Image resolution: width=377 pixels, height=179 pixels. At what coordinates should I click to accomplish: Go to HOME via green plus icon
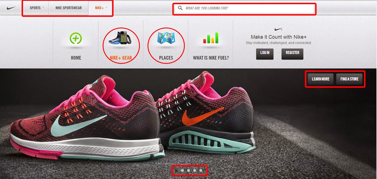(76, 38)
